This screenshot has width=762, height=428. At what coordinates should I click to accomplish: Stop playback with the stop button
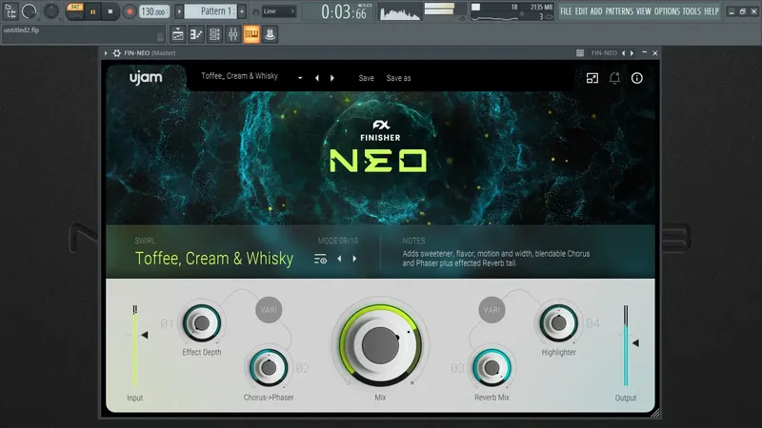(x=110, y=11)
